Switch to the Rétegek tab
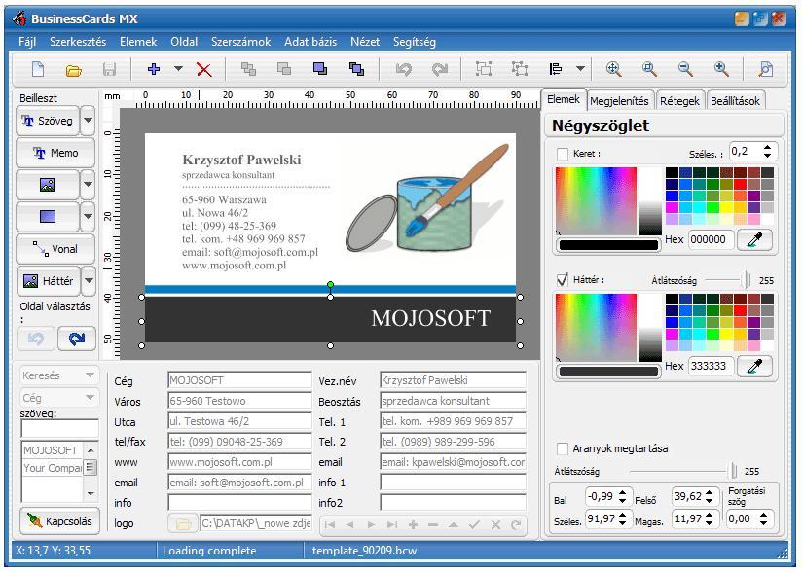Screen dimensions: 803x572 coord(679,101)
